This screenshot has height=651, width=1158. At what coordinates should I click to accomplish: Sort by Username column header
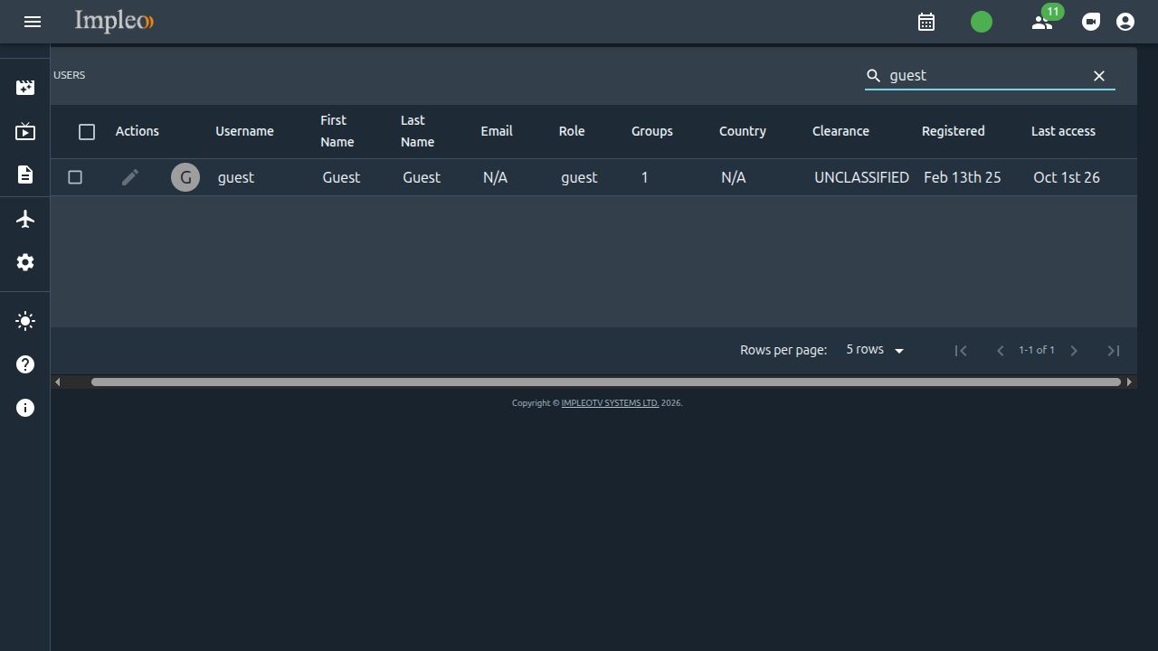tap(244, 131)
